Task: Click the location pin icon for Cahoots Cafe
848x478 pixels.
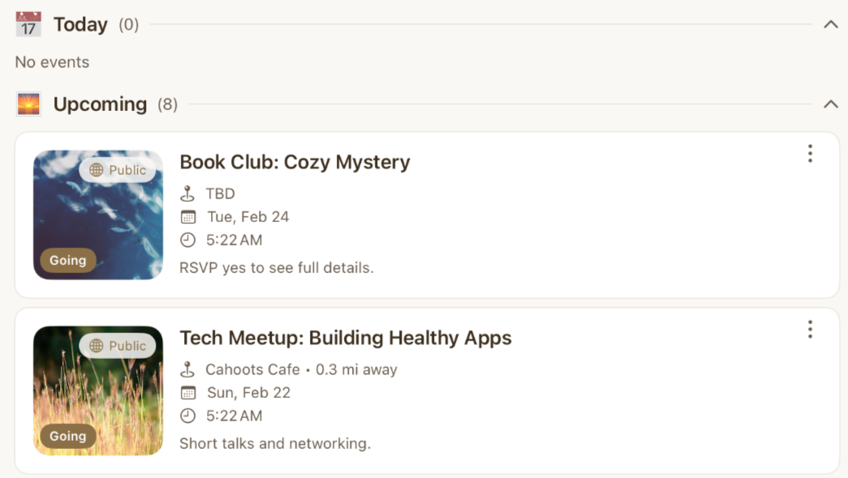Action: tap(187, 369)
